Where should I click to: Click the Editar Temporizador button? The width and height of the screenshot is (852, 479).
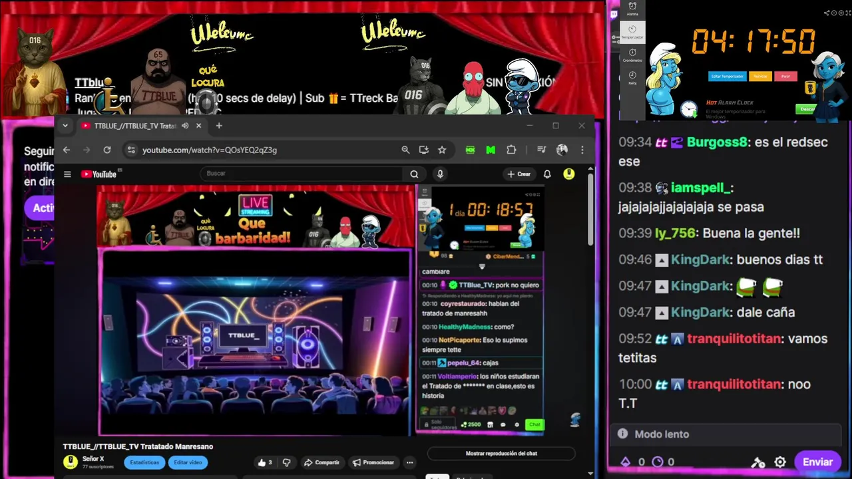[726, 77]
